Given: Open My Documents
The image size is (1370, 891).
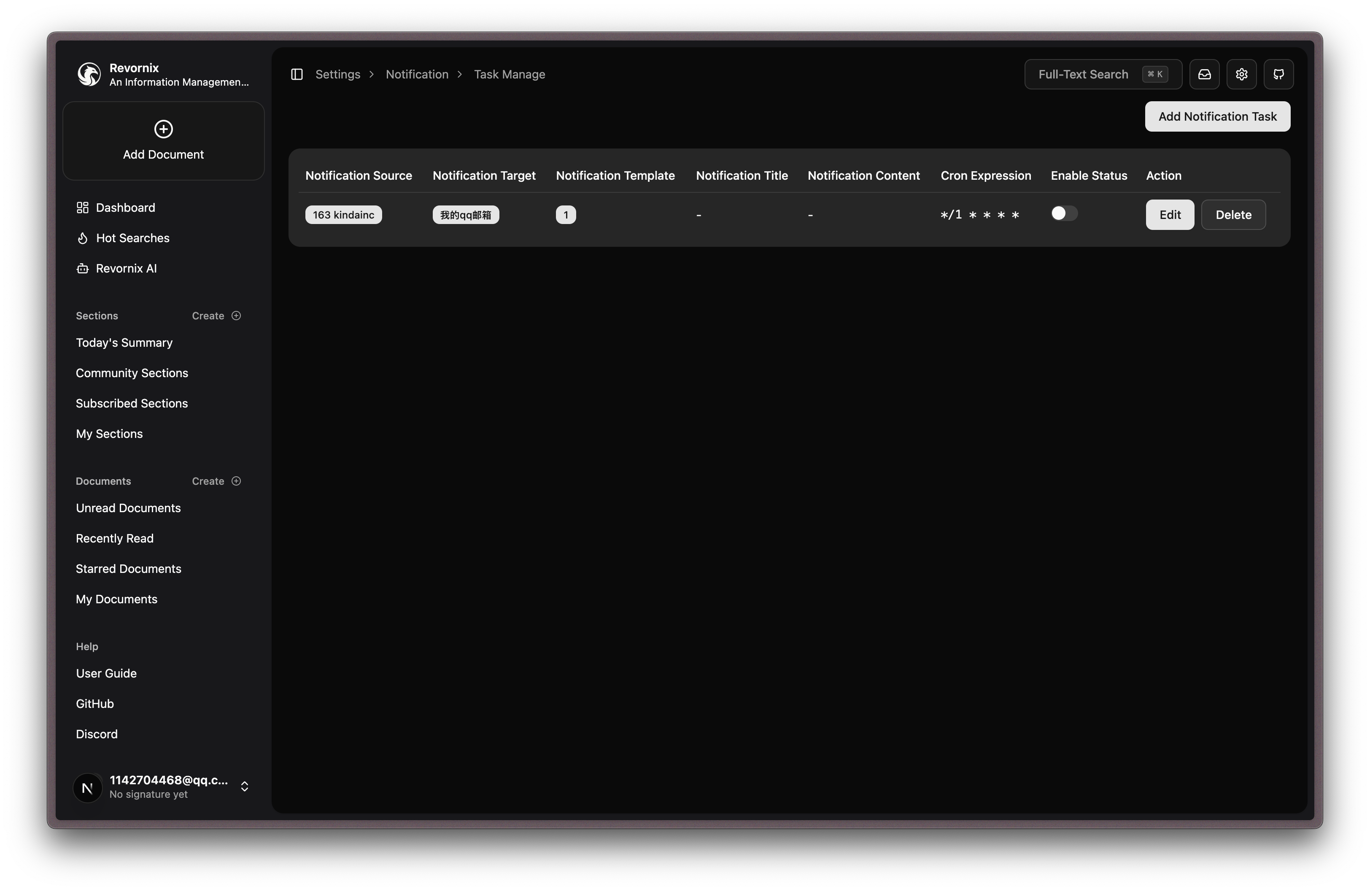Looking at the screenshot, I should click(116, 599).
